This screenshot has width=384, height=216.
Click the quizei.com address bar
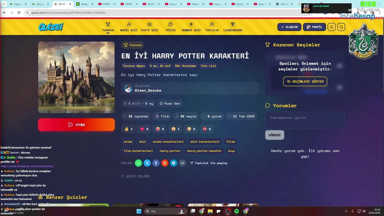pos(168,13)
